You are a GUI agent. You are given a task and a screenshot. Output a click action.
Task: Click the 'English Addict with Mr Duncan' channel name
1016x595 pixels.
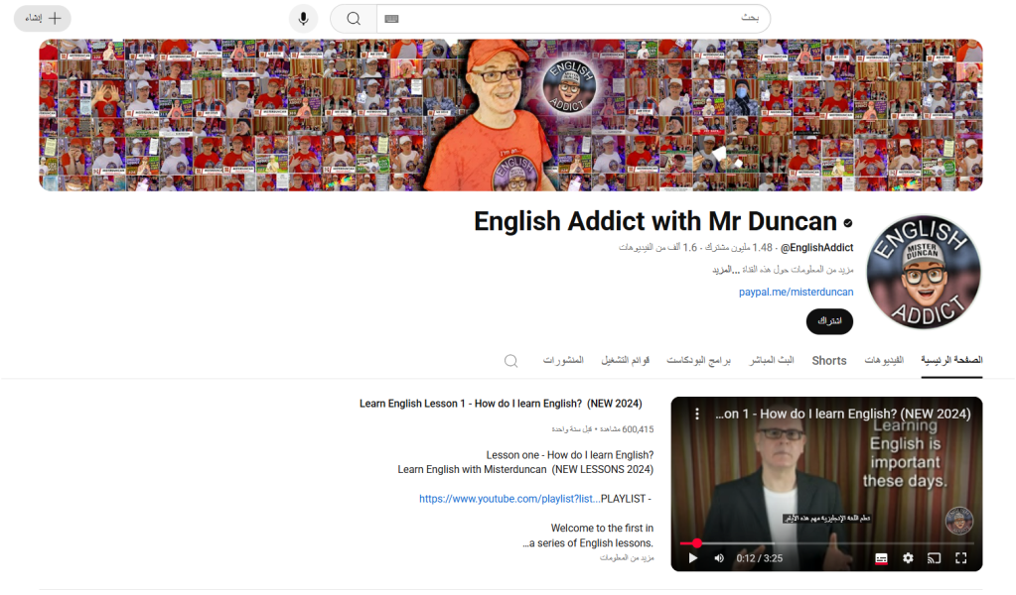655,222
